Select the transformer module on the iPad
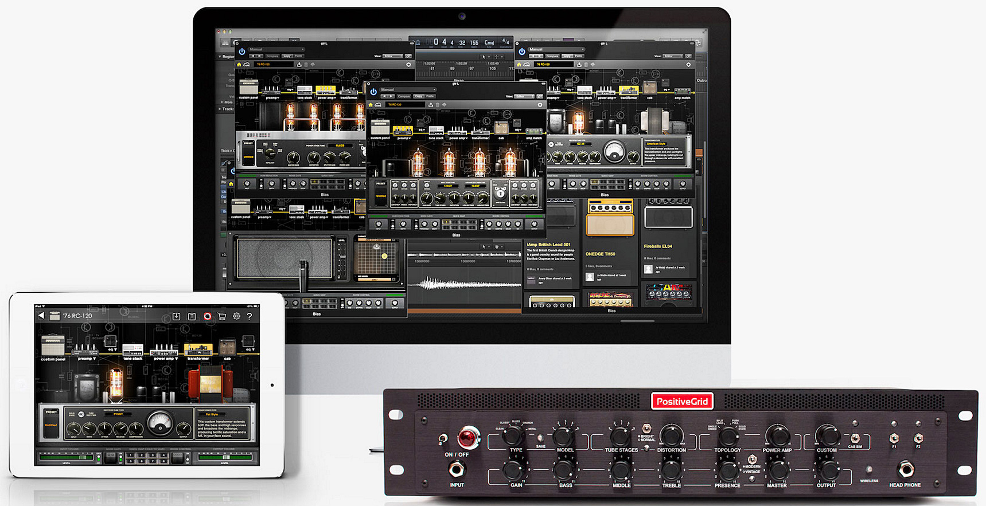The width and height of the screenshot is (986, 507). (198, 349)
